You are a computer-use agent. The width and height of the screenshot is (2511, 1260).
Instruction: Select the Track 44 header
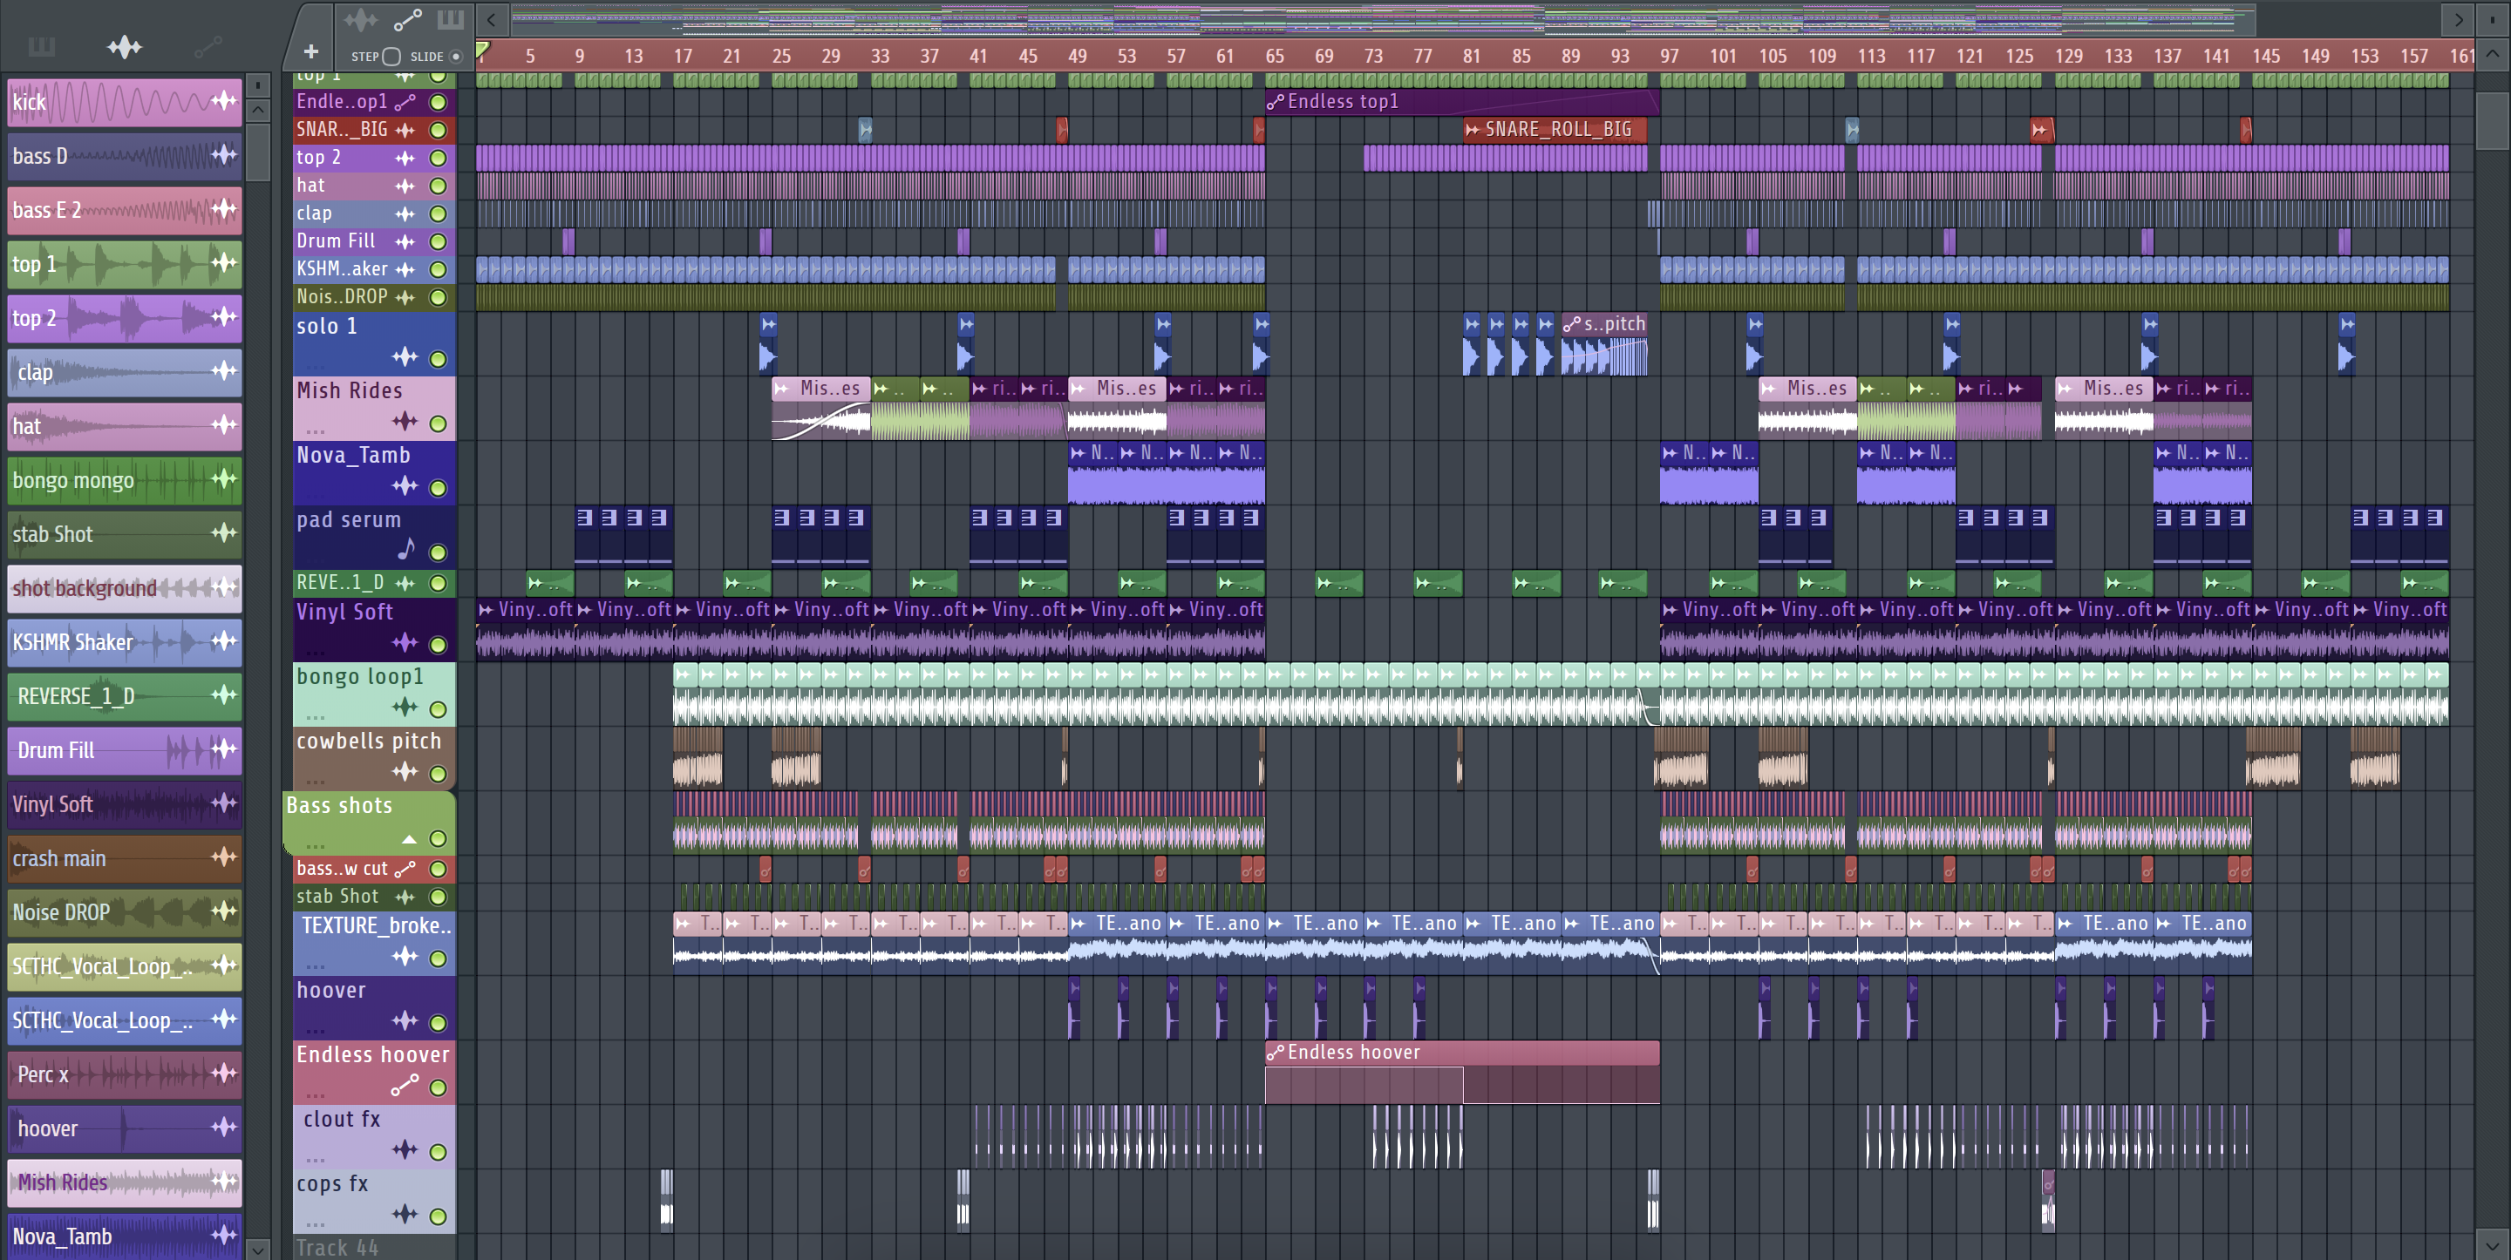374,1247
